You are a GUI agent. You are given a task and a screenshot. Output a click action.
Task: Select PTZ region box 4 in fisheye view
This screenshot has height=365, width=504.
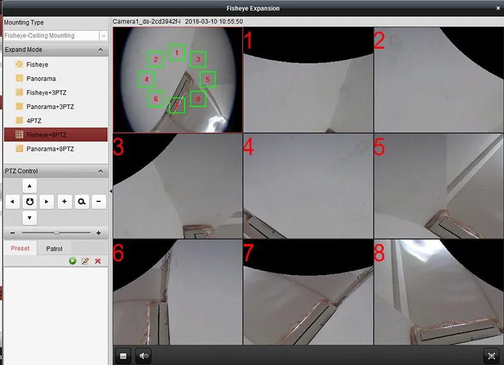(147, 79)
